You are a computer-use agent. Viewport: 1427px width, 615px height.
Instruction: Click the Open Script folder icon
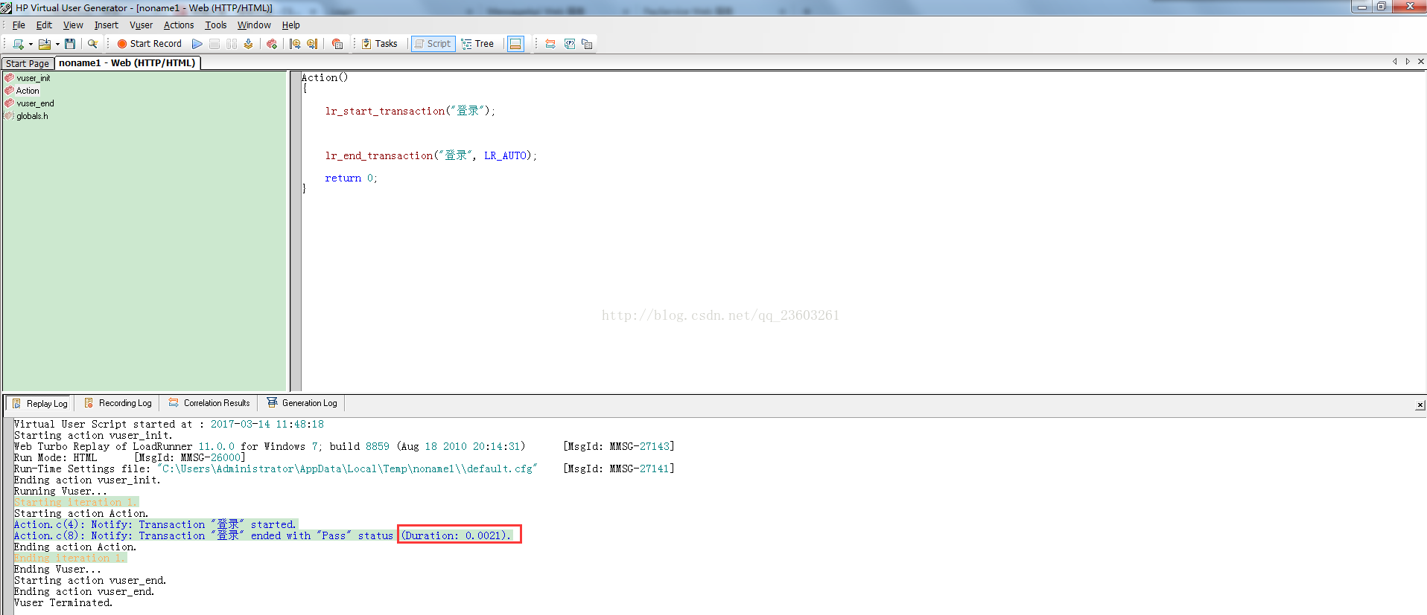pos(45,44)
